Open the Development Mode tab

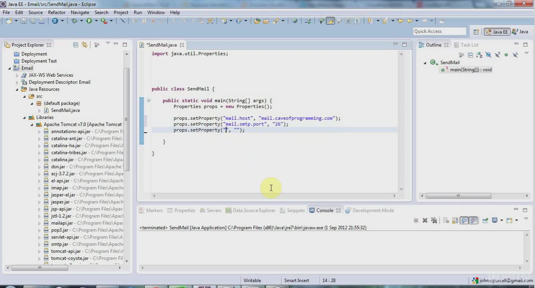pos(369,210)
